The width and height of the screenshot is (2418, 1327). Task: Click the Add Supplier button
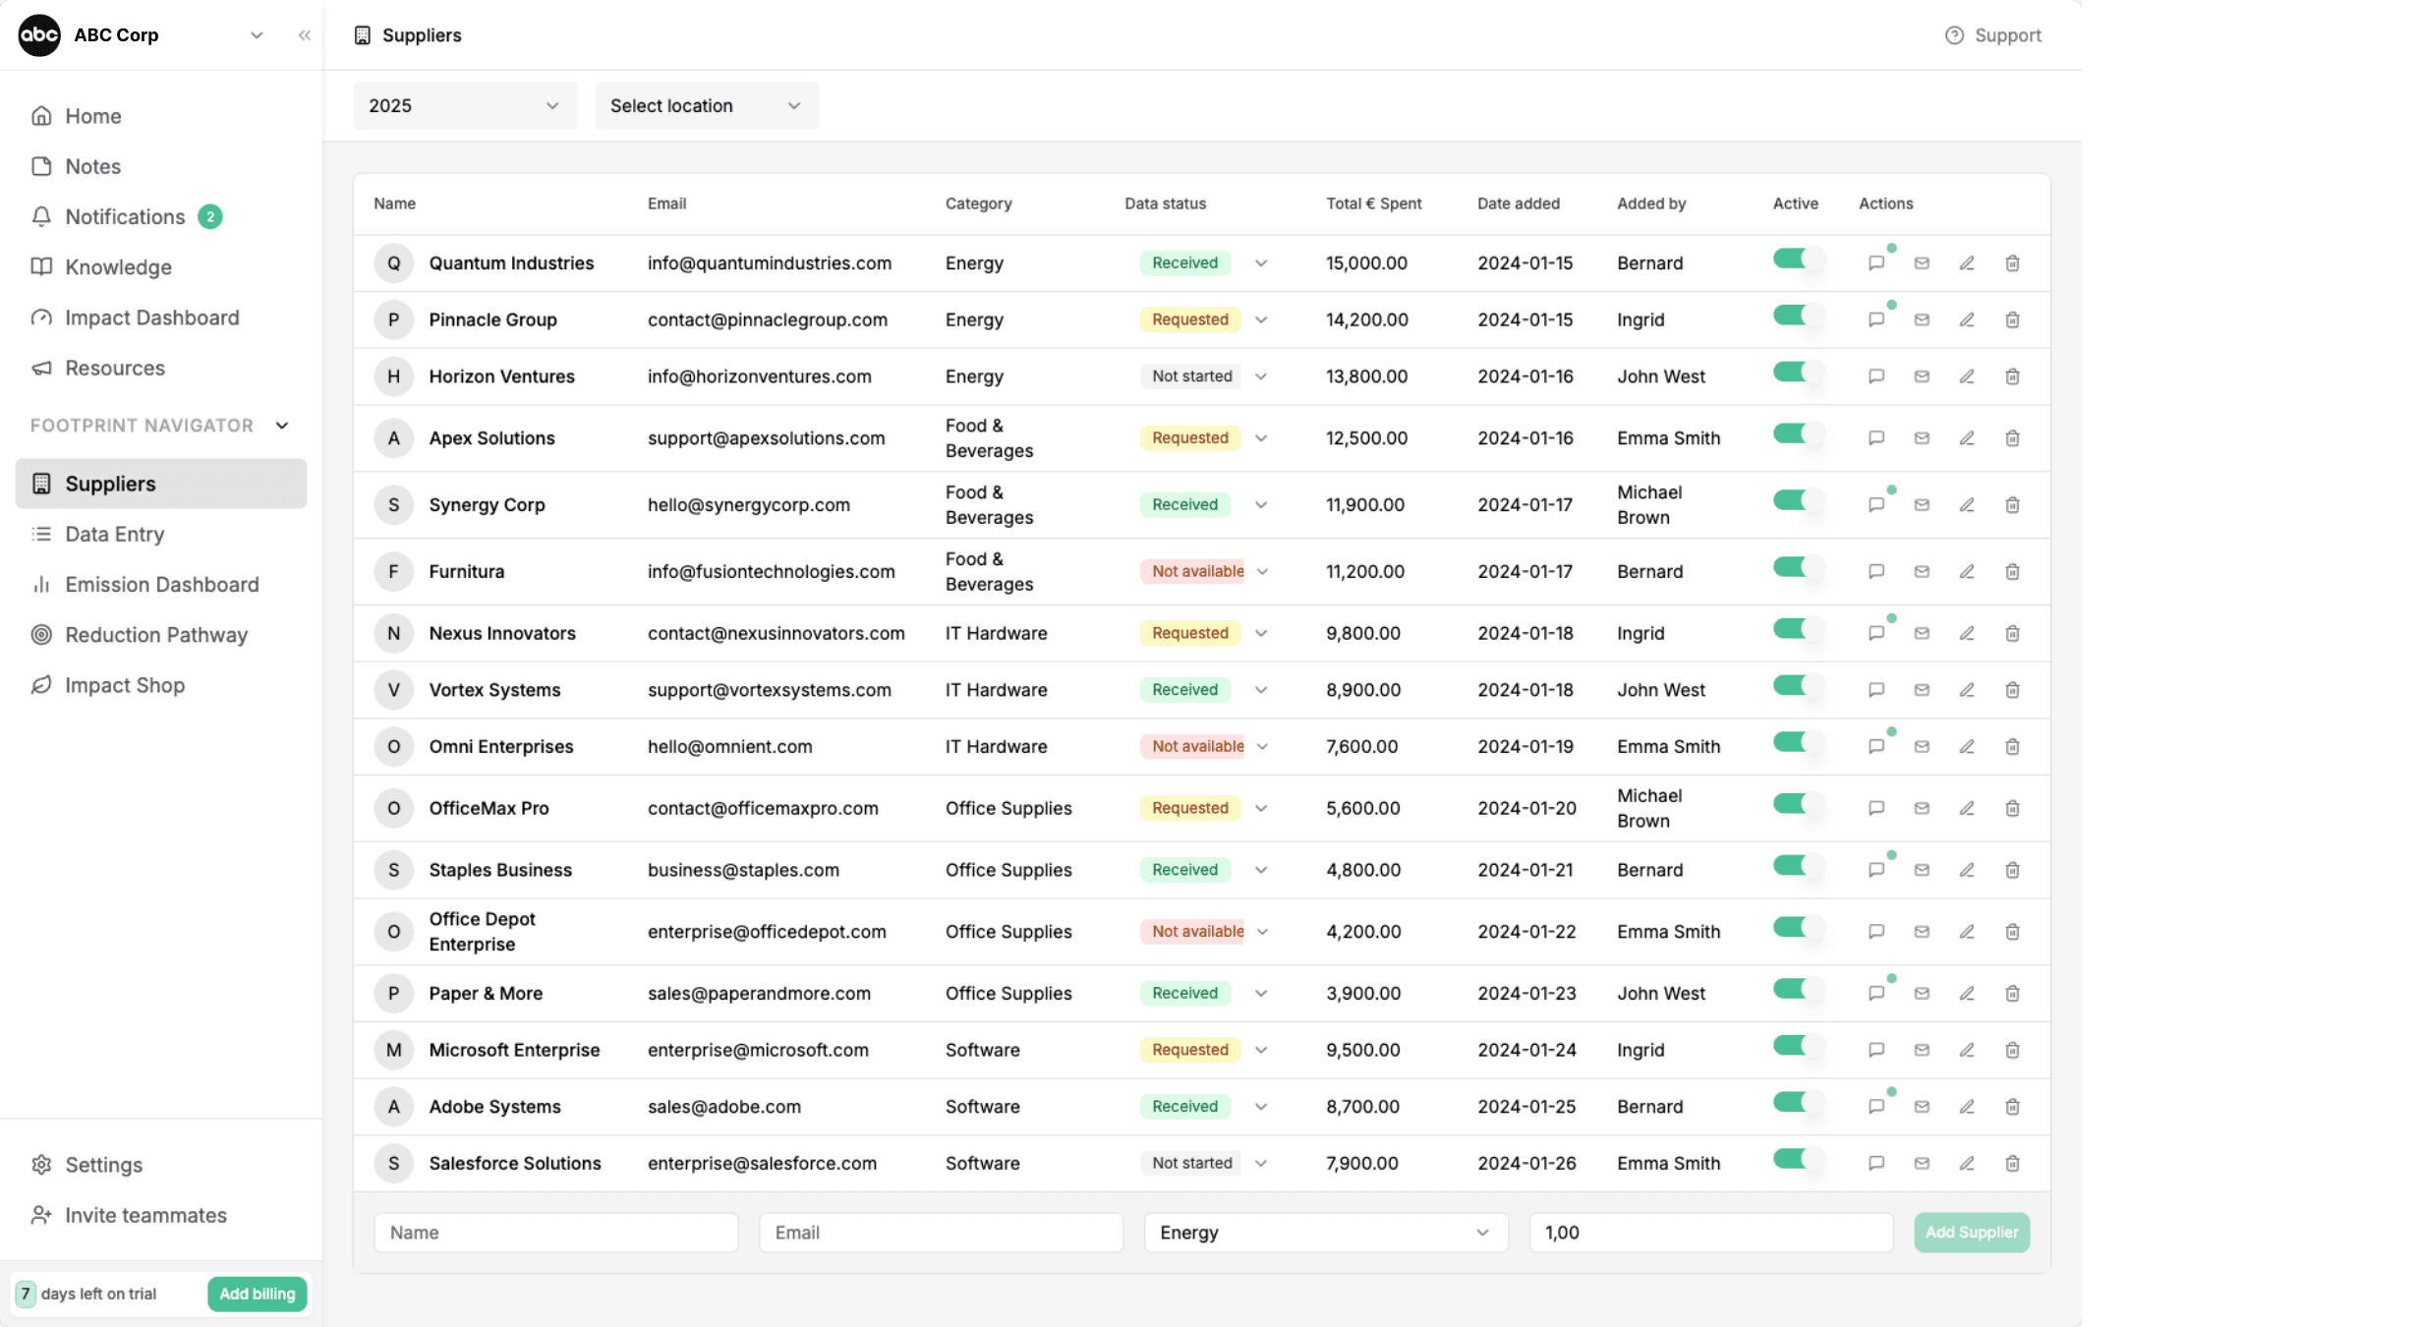(1971, 1232)
